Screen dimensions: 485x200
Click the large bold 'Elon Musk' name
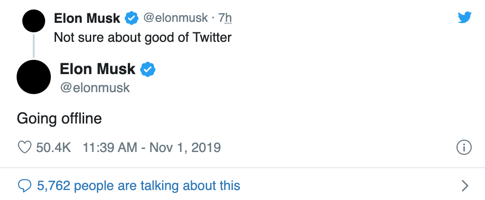(x=97, y=69)
